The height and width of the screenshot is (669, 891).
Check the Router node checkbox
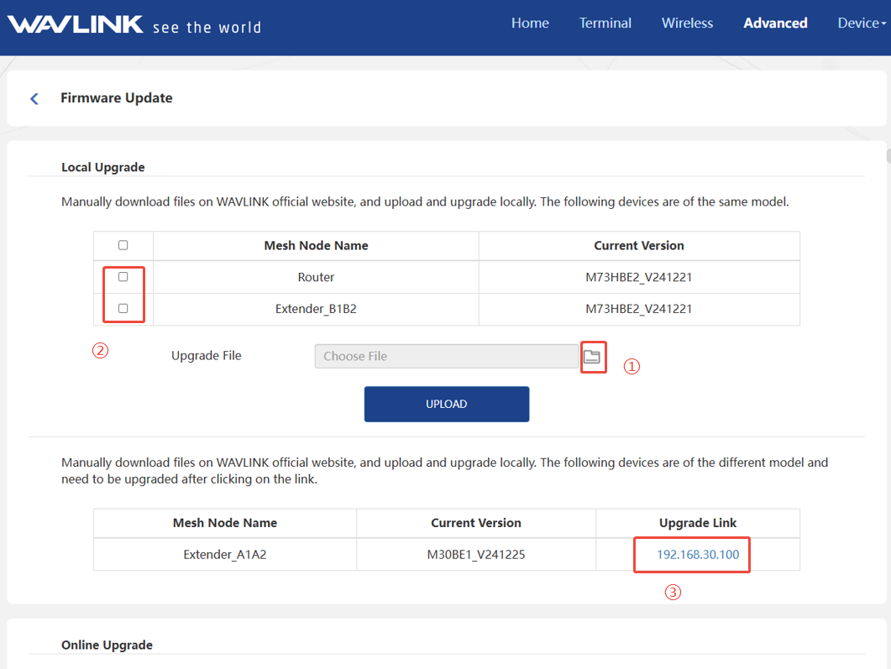(123, 277)
